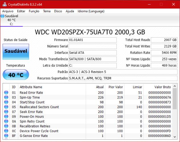Click status orb for Recalibration Retries row
180x142 pixels.
pos(6,126)
